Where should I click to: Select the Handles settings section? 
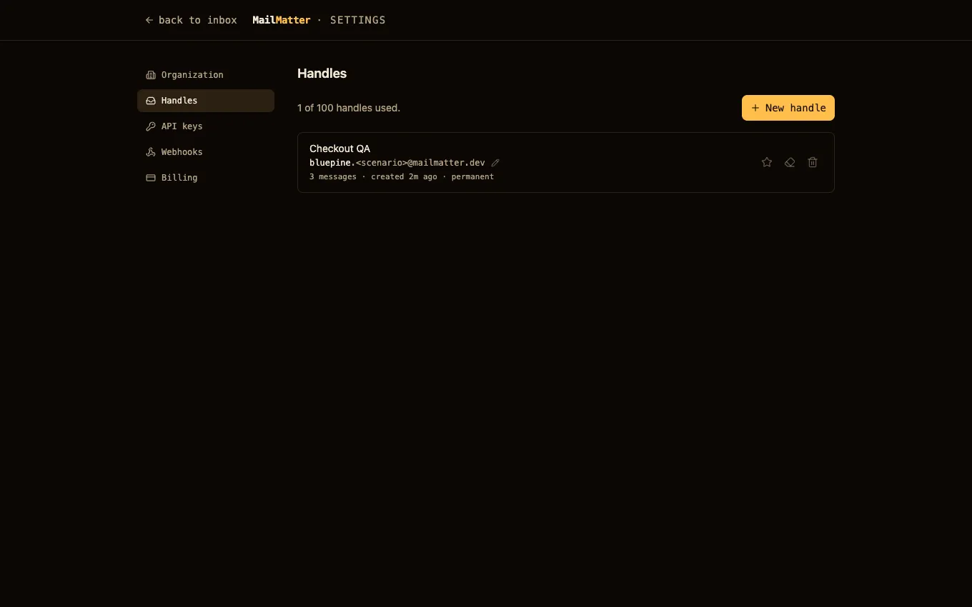point(206,101)
